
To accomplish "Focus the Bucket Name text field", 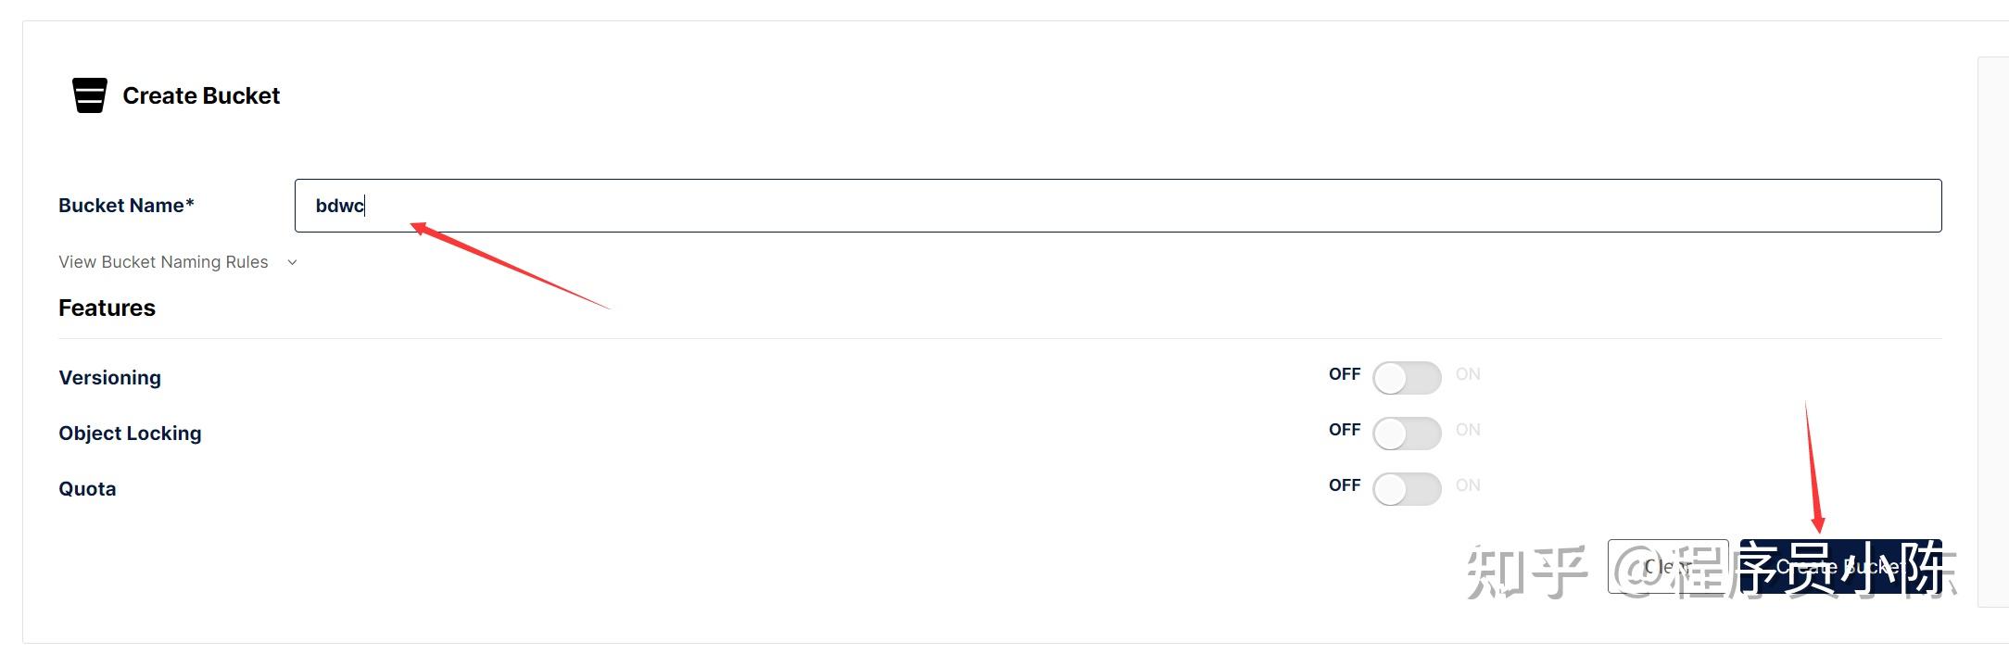I will click(1117, 206).
